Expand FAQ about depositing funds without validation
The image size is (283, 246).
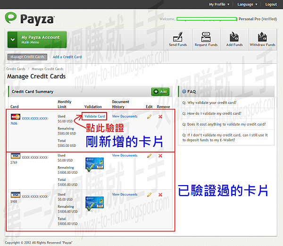(225, 137)
